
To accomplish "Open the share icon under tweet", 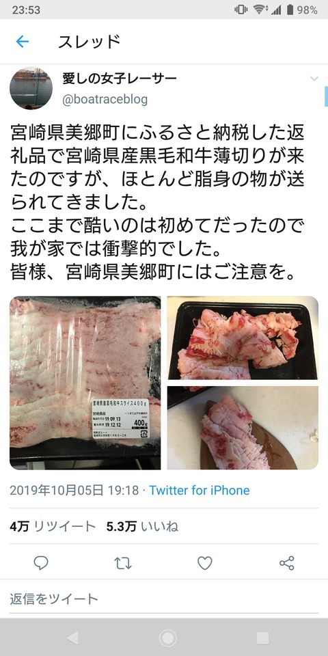I will coord(287,563).
